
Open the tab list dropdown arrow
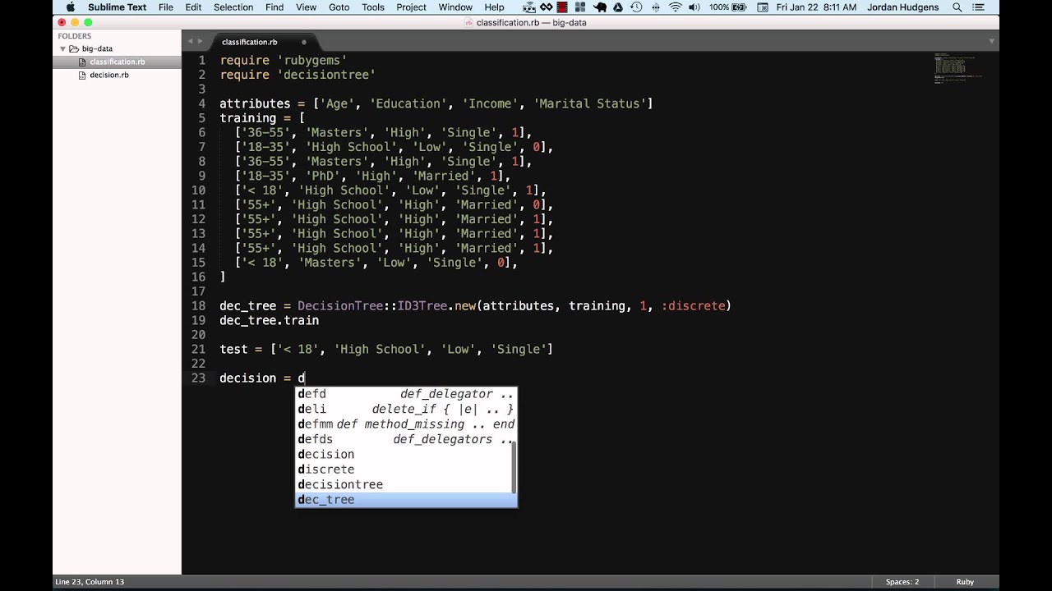click(x=992, y=41)
